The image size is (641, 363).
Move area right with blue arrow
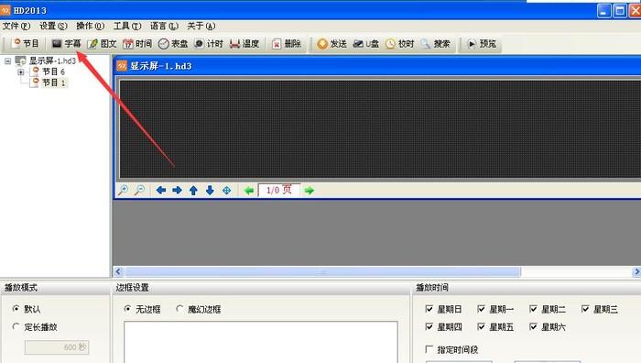tap(177, 190)
